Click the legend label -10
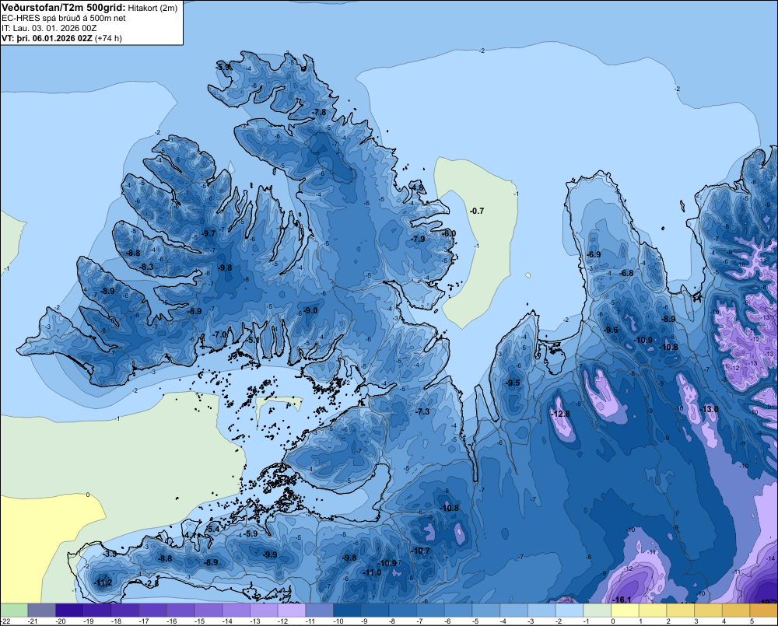This screenshot has width=778, height=626. (x=338, y=621)
